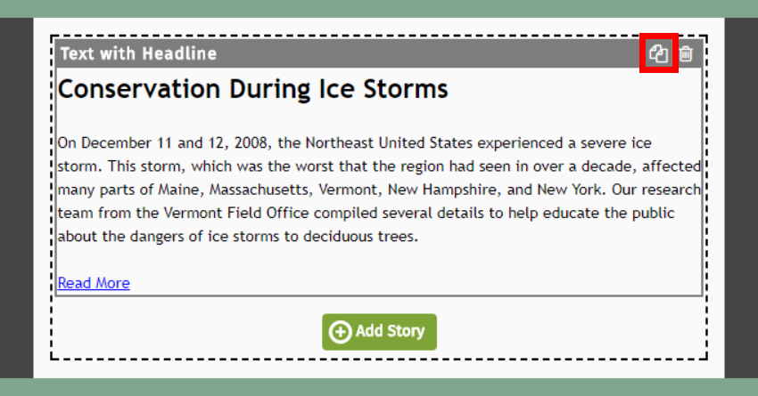Viewport: 758px width, 396px height.
Task: Open the Read More link
Action: [94, 283]
